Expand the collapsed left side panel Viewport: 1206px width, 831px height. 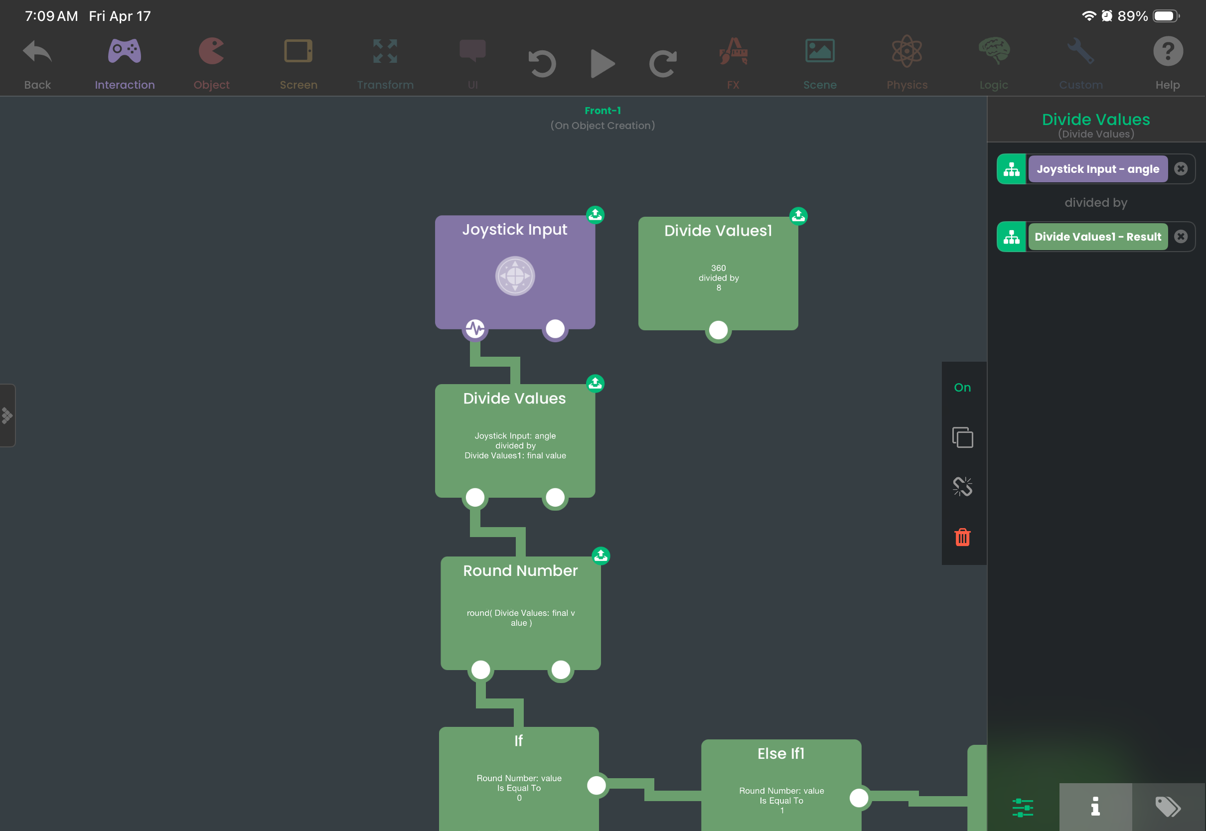7,415
